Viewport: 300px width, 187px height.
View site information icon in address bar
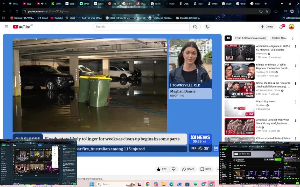(x=24, y=11)
